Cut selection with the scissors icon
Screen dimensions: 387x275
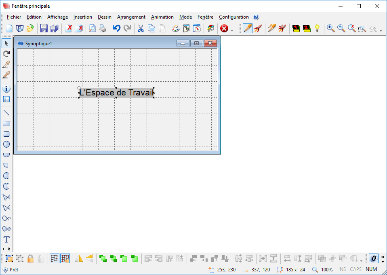[x=141, y=28]
